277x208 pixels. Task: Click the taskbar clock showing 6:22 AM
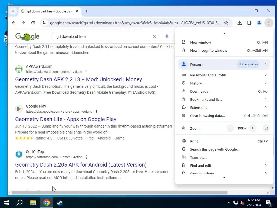point(254,203)
